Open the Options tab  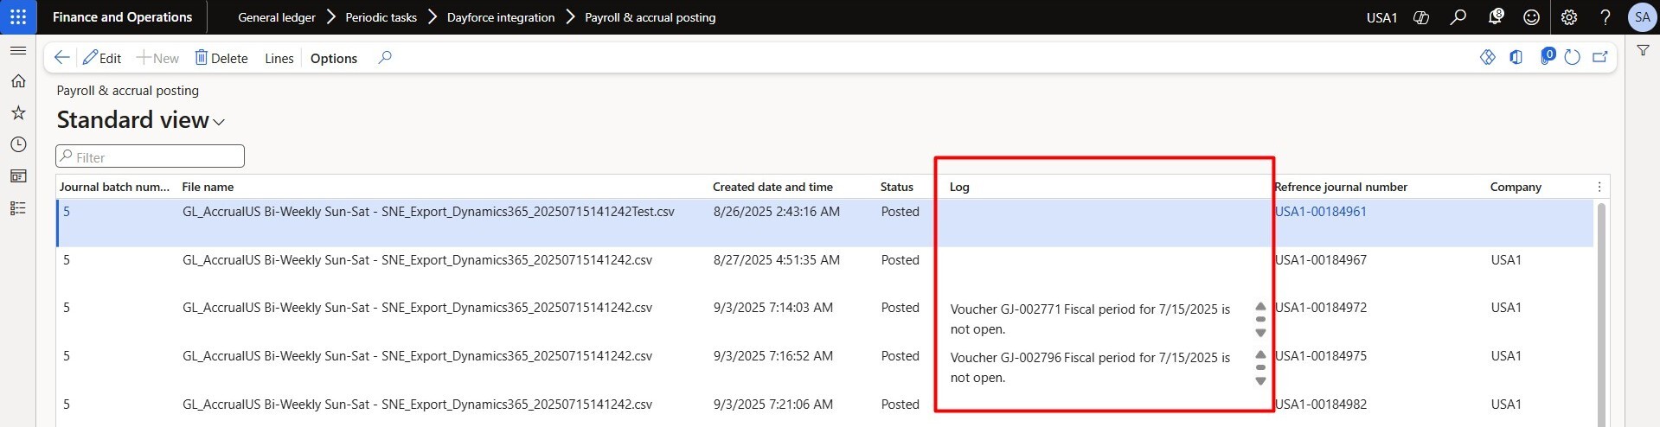[x=334, y=58]
